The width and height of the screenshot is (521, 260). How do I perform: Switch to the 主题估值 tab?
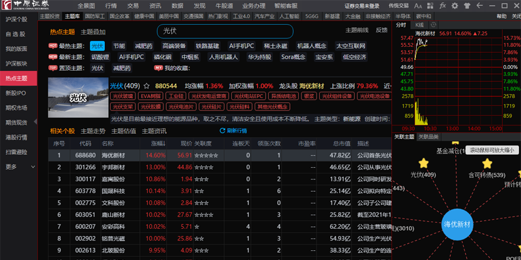tap(124, 131)
